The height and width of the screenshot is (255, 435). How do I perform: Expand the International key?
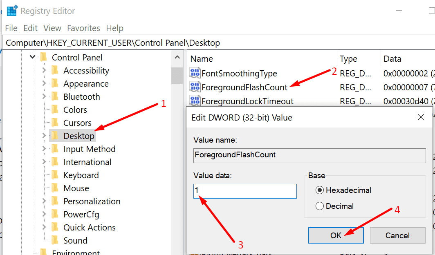coord(44,161)
